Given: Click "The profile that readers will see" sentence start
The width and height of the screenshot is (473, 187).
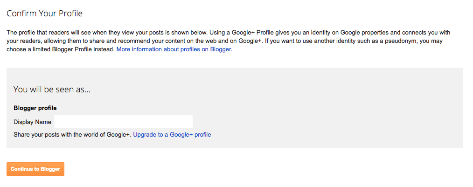Looking at the screenshot, I should tap(47, 33).
